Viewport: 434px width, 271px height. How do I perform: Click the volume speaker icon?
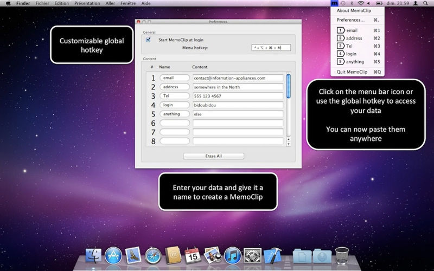pos(369,3)
